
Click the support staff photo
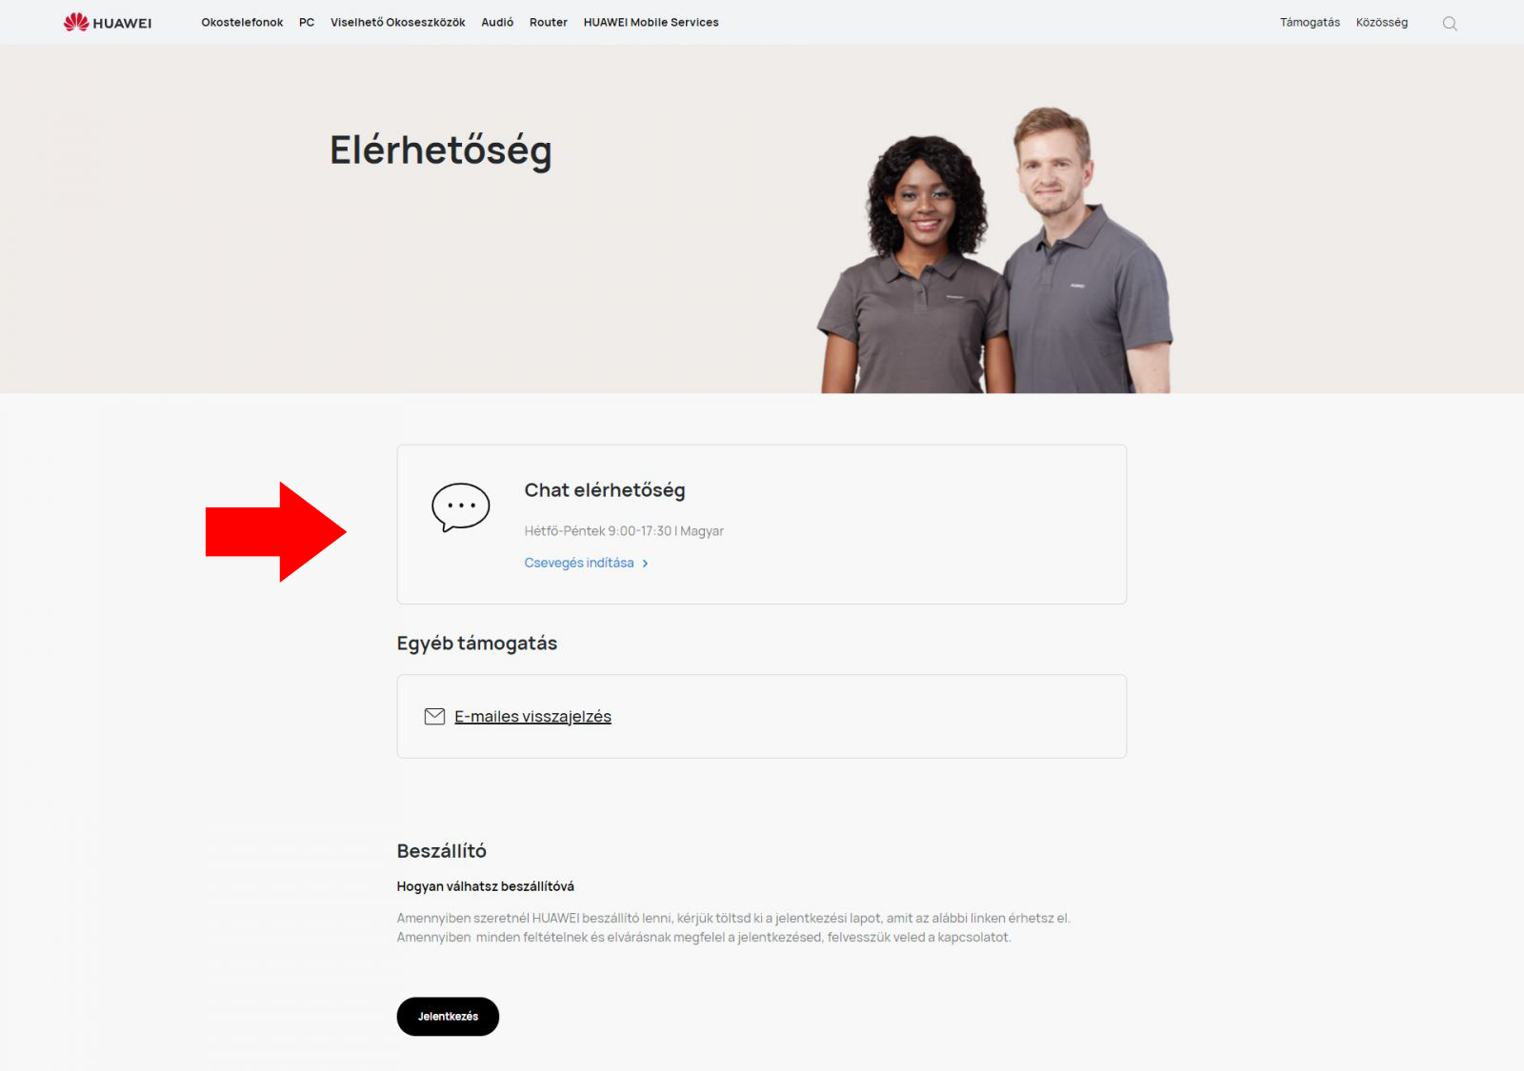(995, 250)
